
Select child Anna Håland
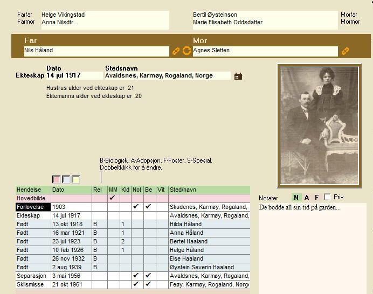tap(186, 233)
